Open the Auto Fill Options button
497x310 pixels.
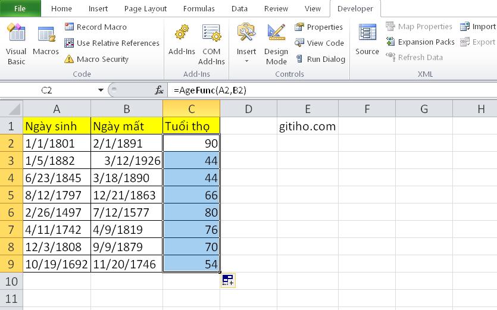coord(228,280)
